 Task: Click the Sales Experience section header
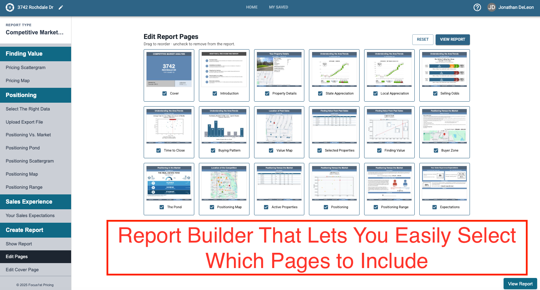[x=35, y=202]
